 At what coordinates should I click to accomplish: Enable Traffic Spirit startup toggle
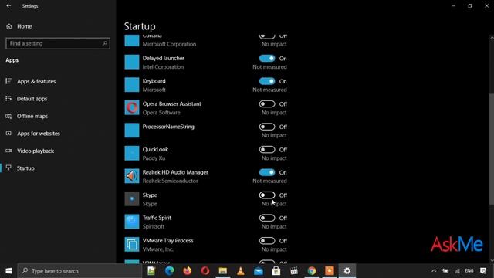point(267,218)
